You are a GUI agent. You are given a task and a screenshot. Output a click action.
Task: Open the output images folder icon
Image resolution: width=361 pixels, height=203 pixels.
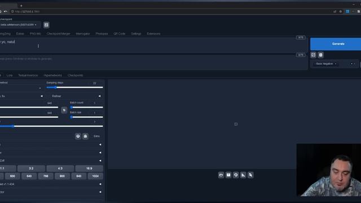pos(221,175)
